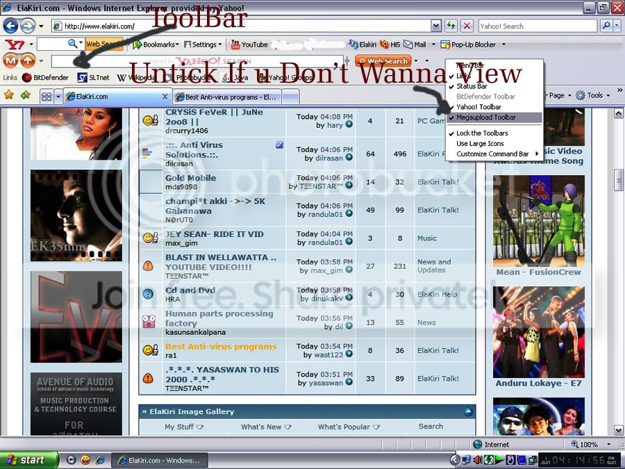Open search provider options dropdown arrow

tap(617, 26)
